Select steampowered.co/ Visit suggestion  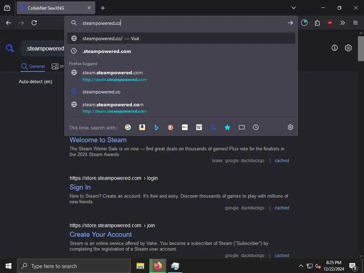coord(181,38)
